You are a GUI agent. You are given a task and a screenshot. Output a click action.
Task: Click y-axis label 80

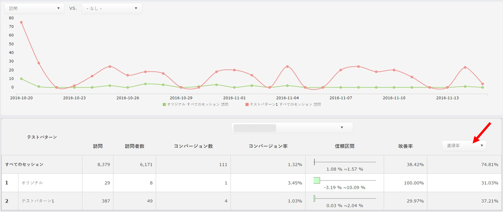coord(11,18)
